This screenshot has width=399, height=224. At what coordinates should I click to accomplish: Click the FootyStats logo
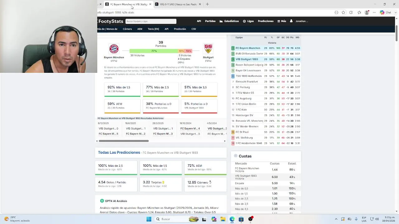click(111, 21)
